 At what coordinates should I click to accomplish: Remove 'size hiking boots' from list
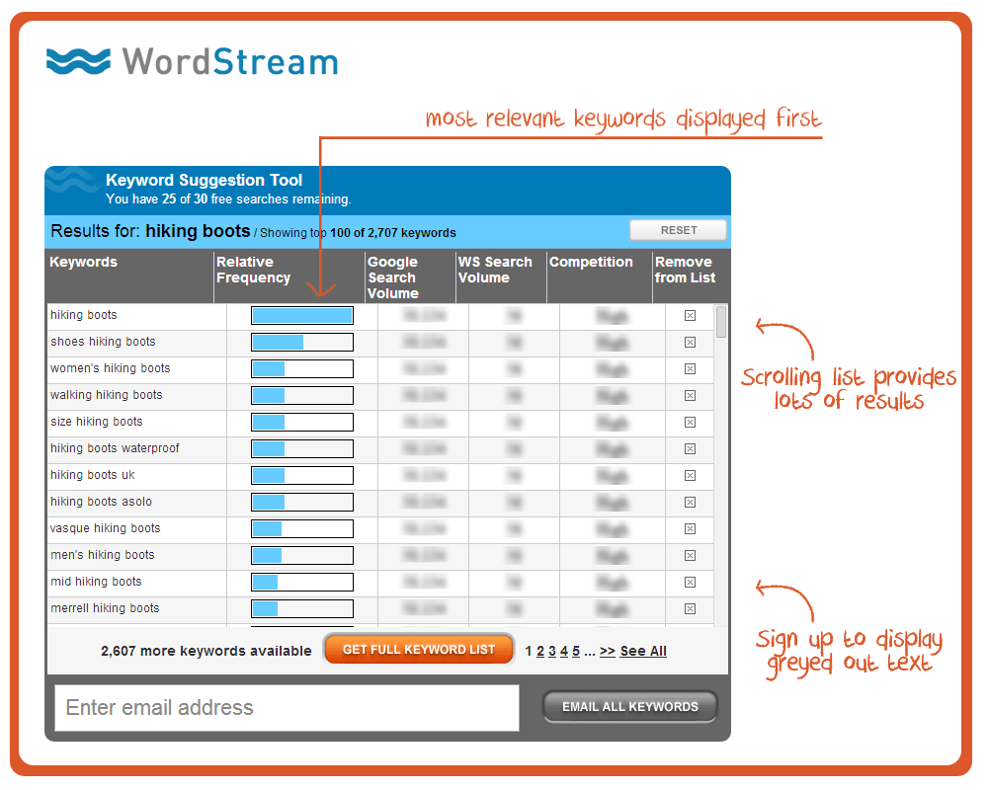pyautogui.click(x=690, y=423)
